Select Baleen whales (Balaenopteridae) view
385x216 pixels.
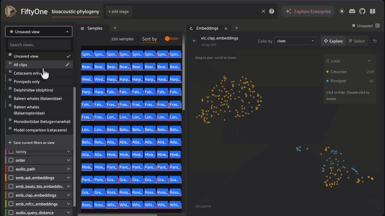point(39,110)
